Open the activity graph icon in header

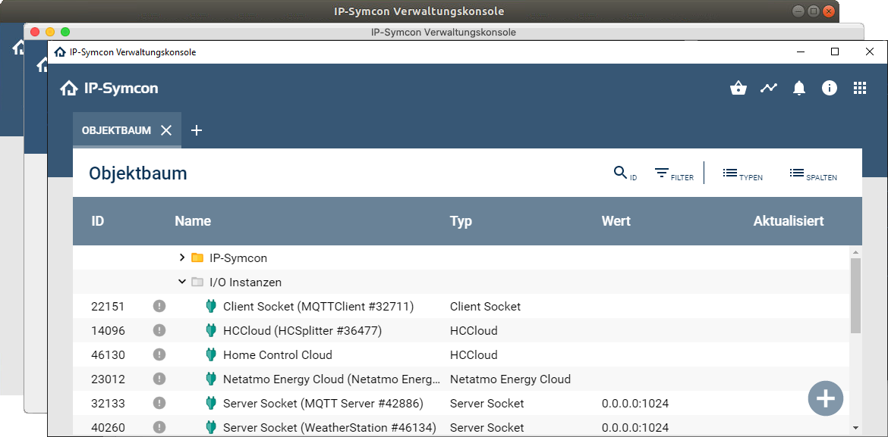pyautogui.click(x=769, y=89)
